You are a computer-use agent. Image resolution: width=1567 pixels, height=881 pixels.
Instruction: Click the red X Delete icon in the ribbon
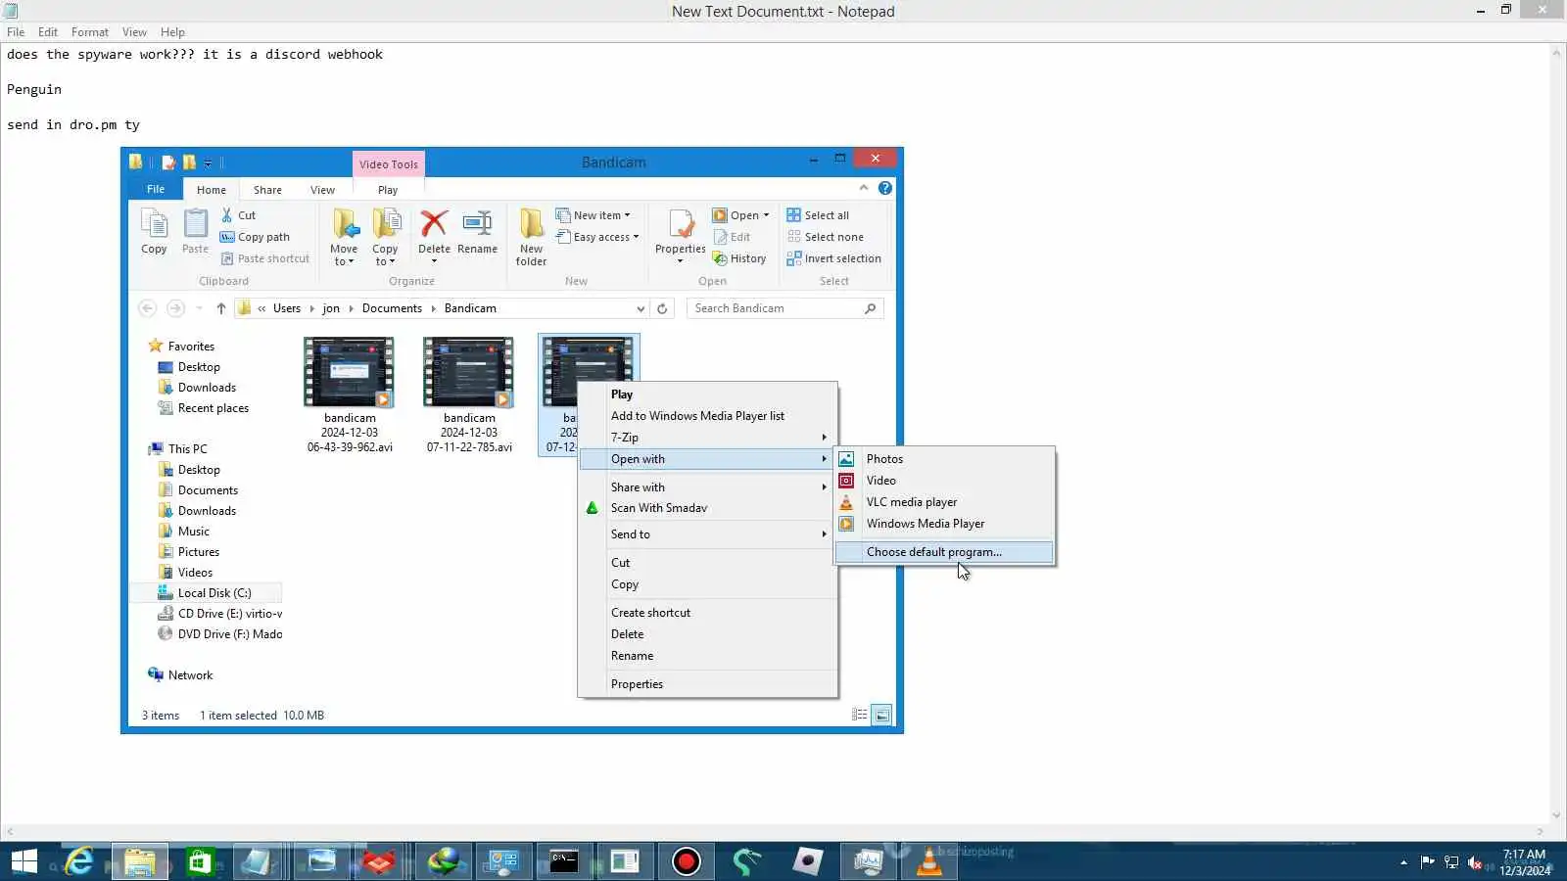[434, 224]
